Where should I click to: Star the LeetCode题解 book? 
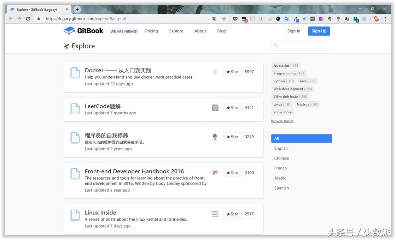232,108
